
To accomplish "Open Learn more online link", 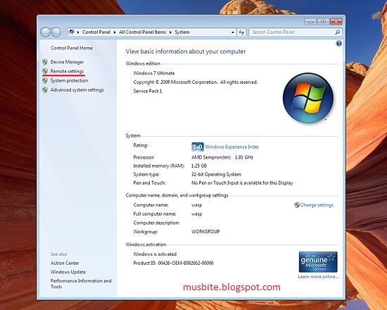I will (318, 276).
